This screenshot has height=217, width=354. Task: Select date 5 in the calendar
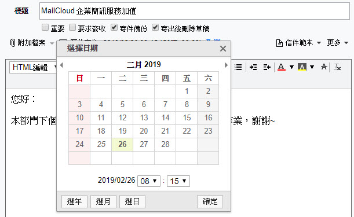(x=122, y=104)
